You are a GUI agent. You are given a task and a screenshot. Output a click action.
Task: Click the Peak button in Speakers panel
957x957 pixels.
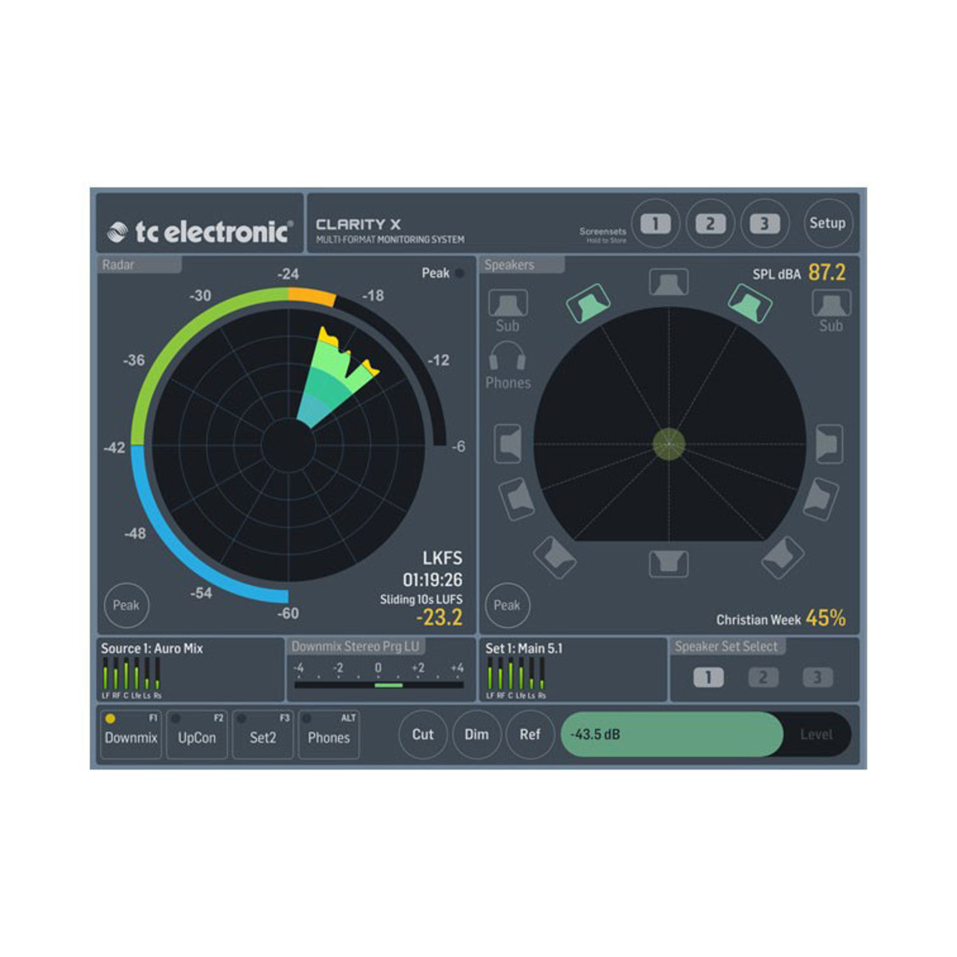coord(506,605)
